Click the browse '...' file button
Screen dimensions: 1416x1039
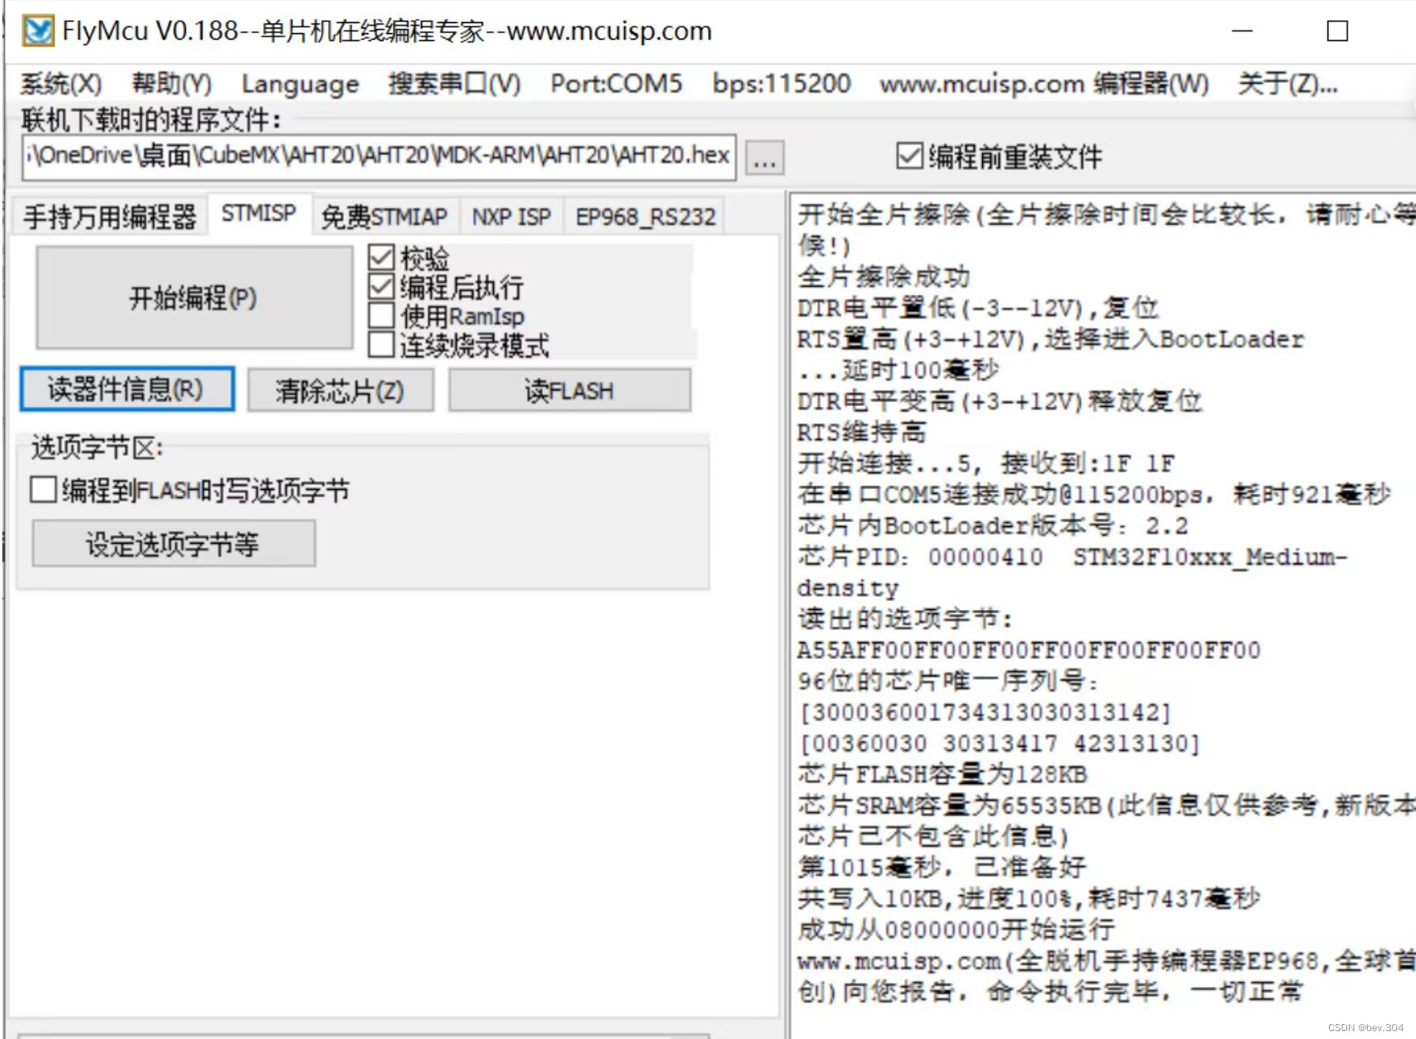[x=764, y=158]
